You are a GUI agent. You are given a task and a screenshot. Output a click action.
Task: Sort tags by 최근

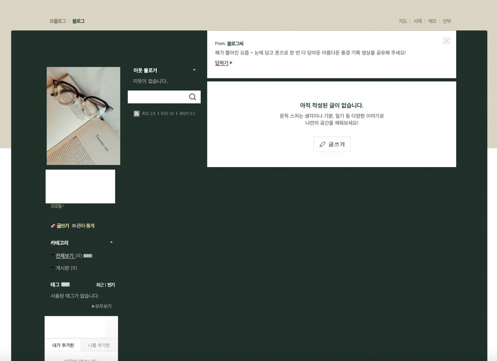(100, 285)
